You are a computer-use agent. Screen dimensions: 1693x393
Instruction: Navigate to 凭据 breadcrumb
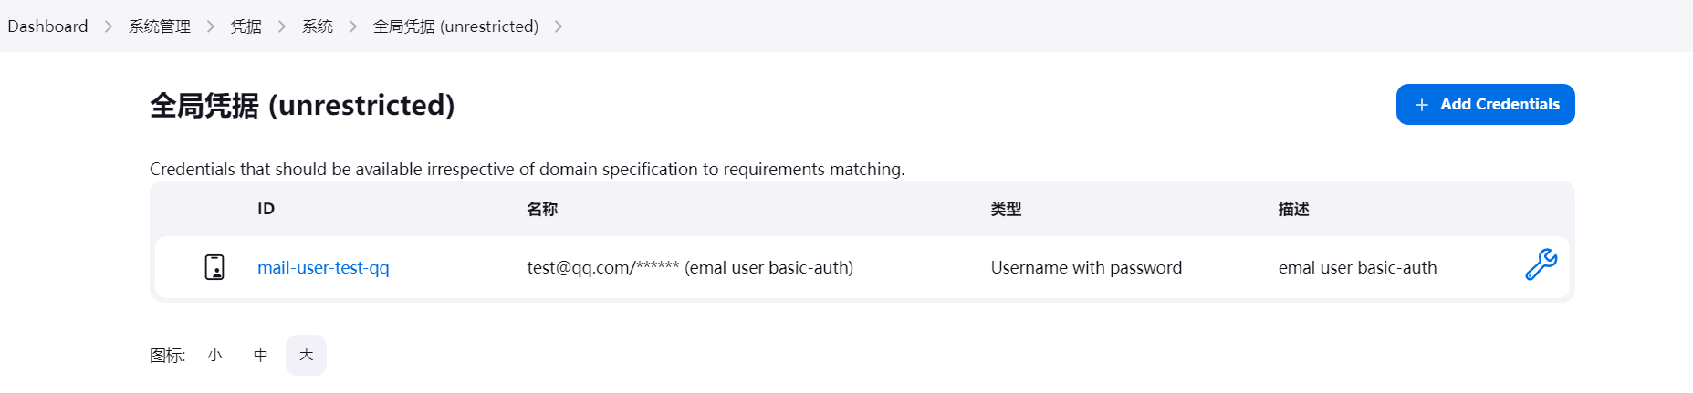pos(246,26)
